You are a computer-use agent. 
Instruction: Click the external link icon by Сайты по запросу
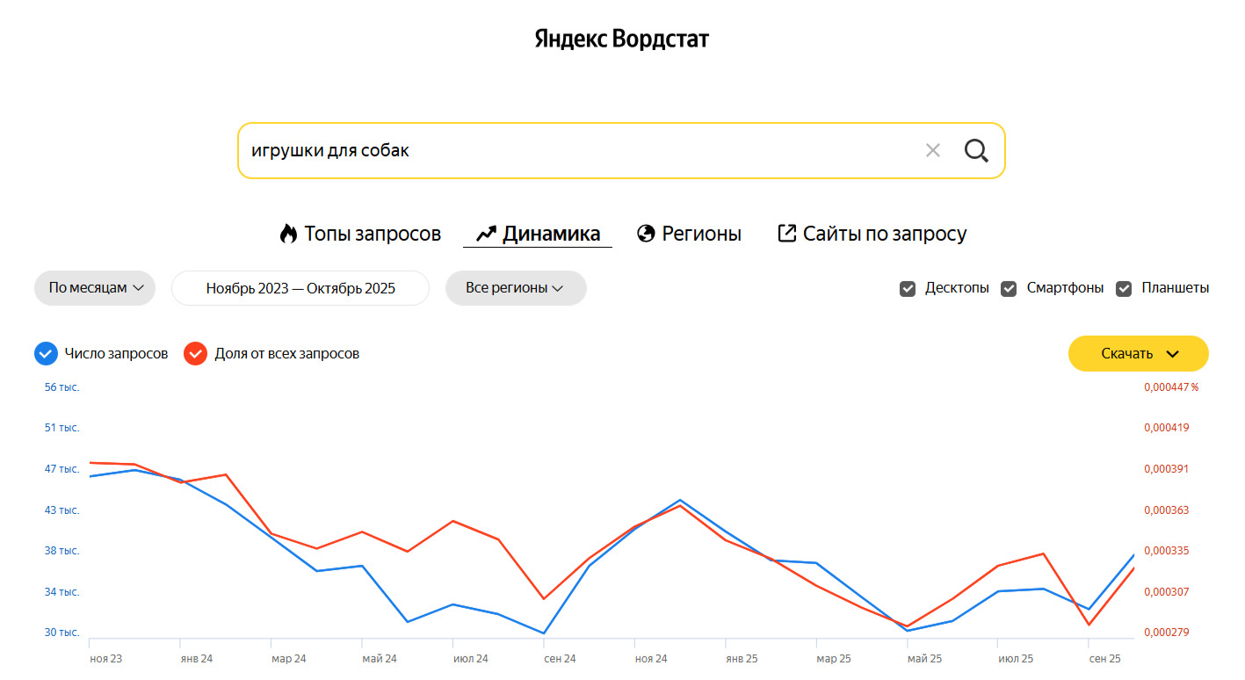coord(786,234)
